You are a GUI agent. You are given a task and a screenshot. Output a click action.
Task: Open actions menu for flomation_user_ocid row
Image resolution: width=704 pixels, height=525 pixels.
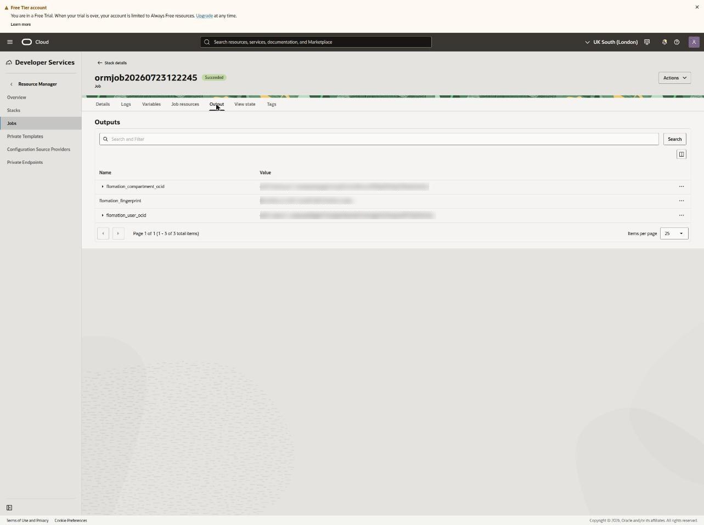[682, 215]
